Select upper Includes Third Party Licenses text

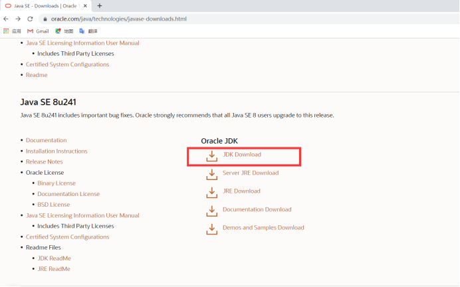(x=75, y=54)
